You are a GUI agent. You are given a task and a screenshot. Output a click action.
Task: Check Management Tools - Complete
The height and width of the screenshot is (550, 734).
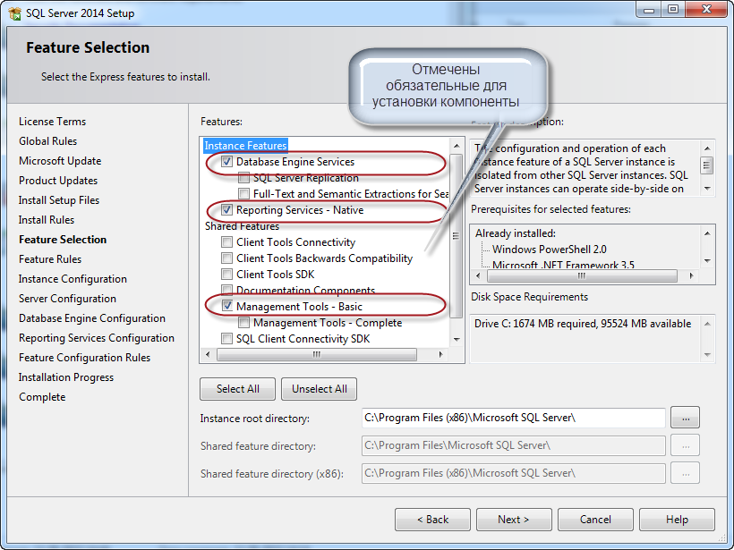click(x=243, y=323)
